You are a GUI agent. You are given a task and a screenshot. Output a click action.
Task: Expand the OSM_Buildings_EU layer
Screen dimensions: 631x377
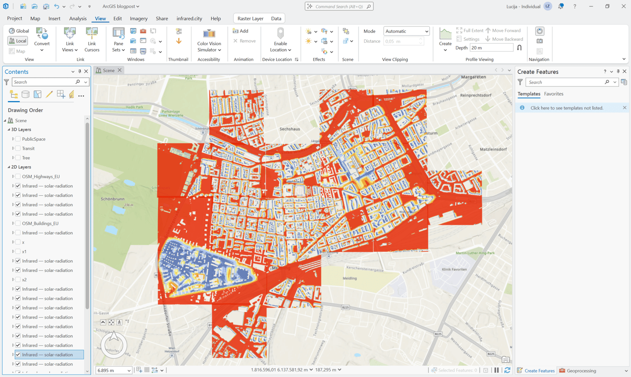[x=13, y=223]
